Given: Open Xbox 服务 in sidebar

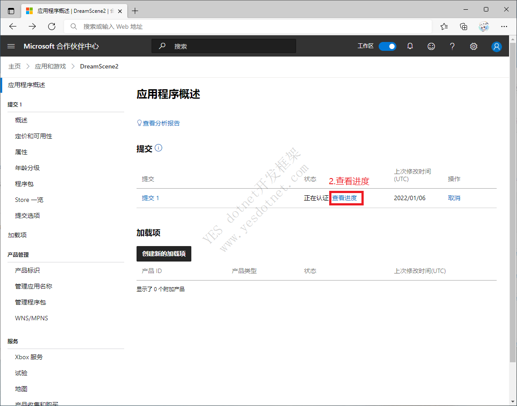Looking at the screenshot, I should coord(29,357).
